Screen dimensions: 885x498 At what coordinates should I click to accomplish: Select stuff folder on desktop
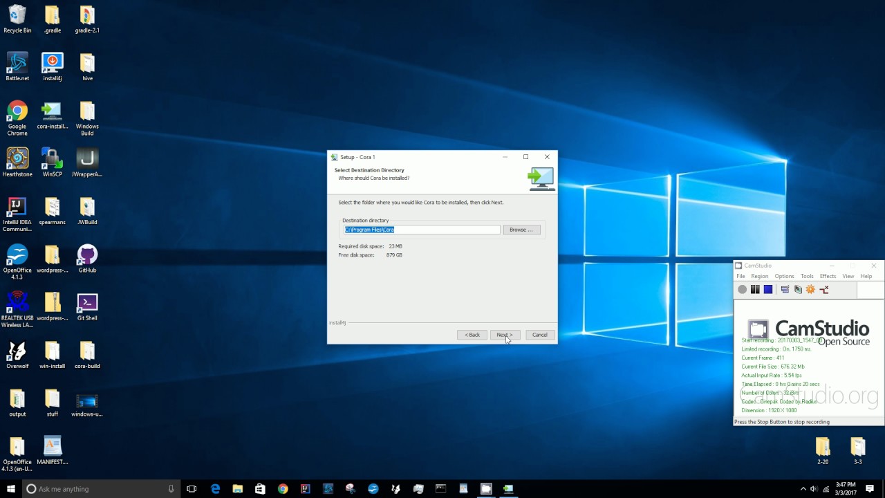tap(52, 403)
